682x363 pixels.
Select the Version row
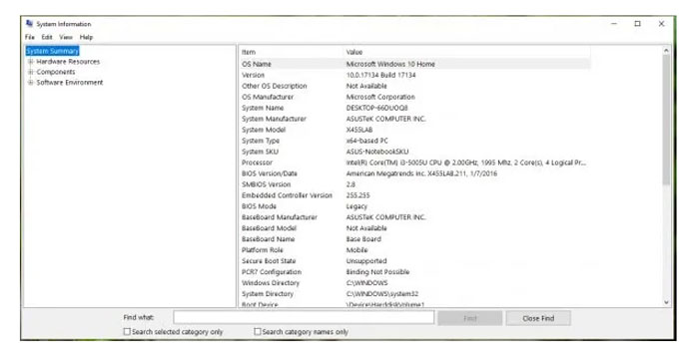coord(415,75)
